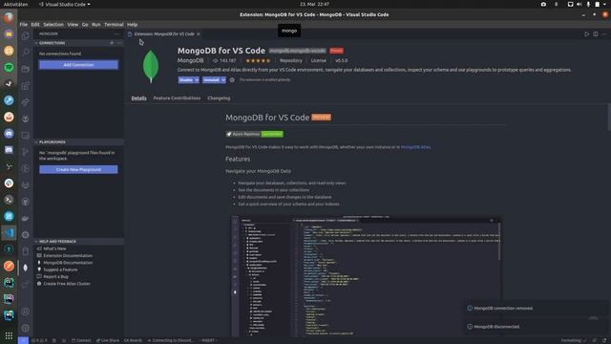Open the Visual Studio Code app menu in top bar

click(x=65, y=4)
